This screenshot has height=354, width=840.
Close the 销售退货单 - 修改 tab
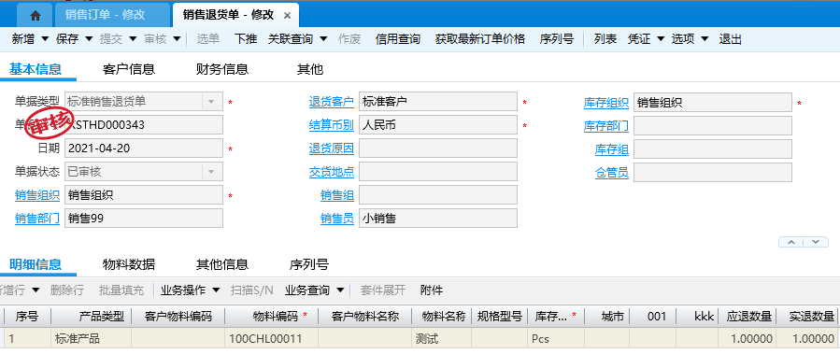tap(287, 16)
